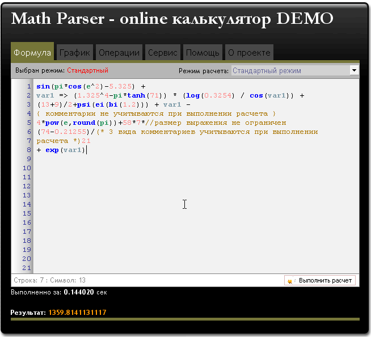Click the Строка / Символ status text
The width and height of the screenshot is (371, 337).
coord(50,280)
